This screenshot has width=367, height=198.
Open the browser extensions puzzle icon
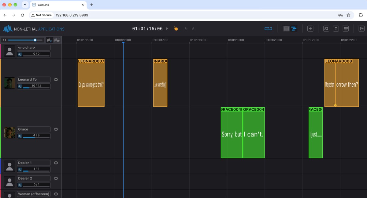[361, 15]
